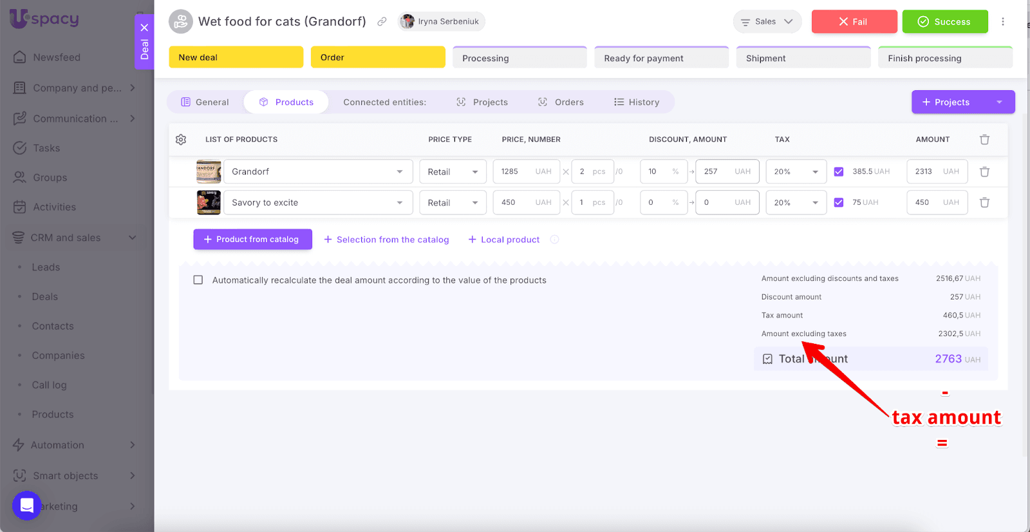This screenshot has width=1030, height=532.
Task: Open Grandorf row tax rate dropdown
Action: [796, 172]
